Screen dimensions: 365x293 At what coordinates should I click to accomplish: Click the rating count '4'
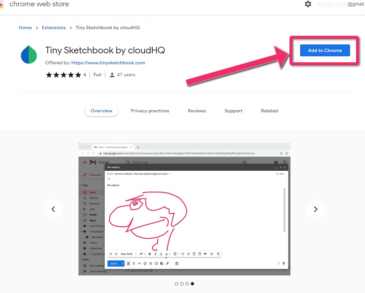pos(85,75)
